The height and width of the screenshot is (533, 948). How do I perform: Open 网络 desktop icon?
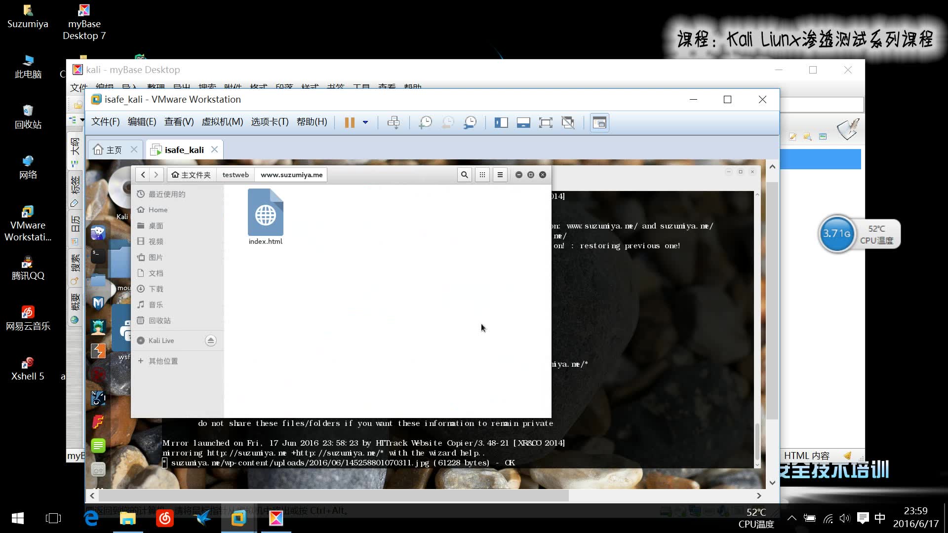pyautogui.click(x=28, y=168)
